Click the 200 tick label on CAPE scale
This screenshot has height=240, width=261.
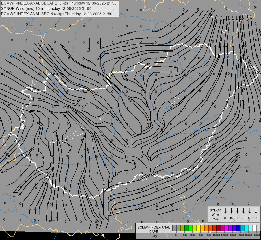184,235
